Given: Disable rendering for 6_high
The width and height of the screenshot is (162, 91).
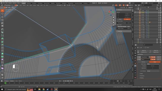Looking at the screenshot, I should coord(160,19).
